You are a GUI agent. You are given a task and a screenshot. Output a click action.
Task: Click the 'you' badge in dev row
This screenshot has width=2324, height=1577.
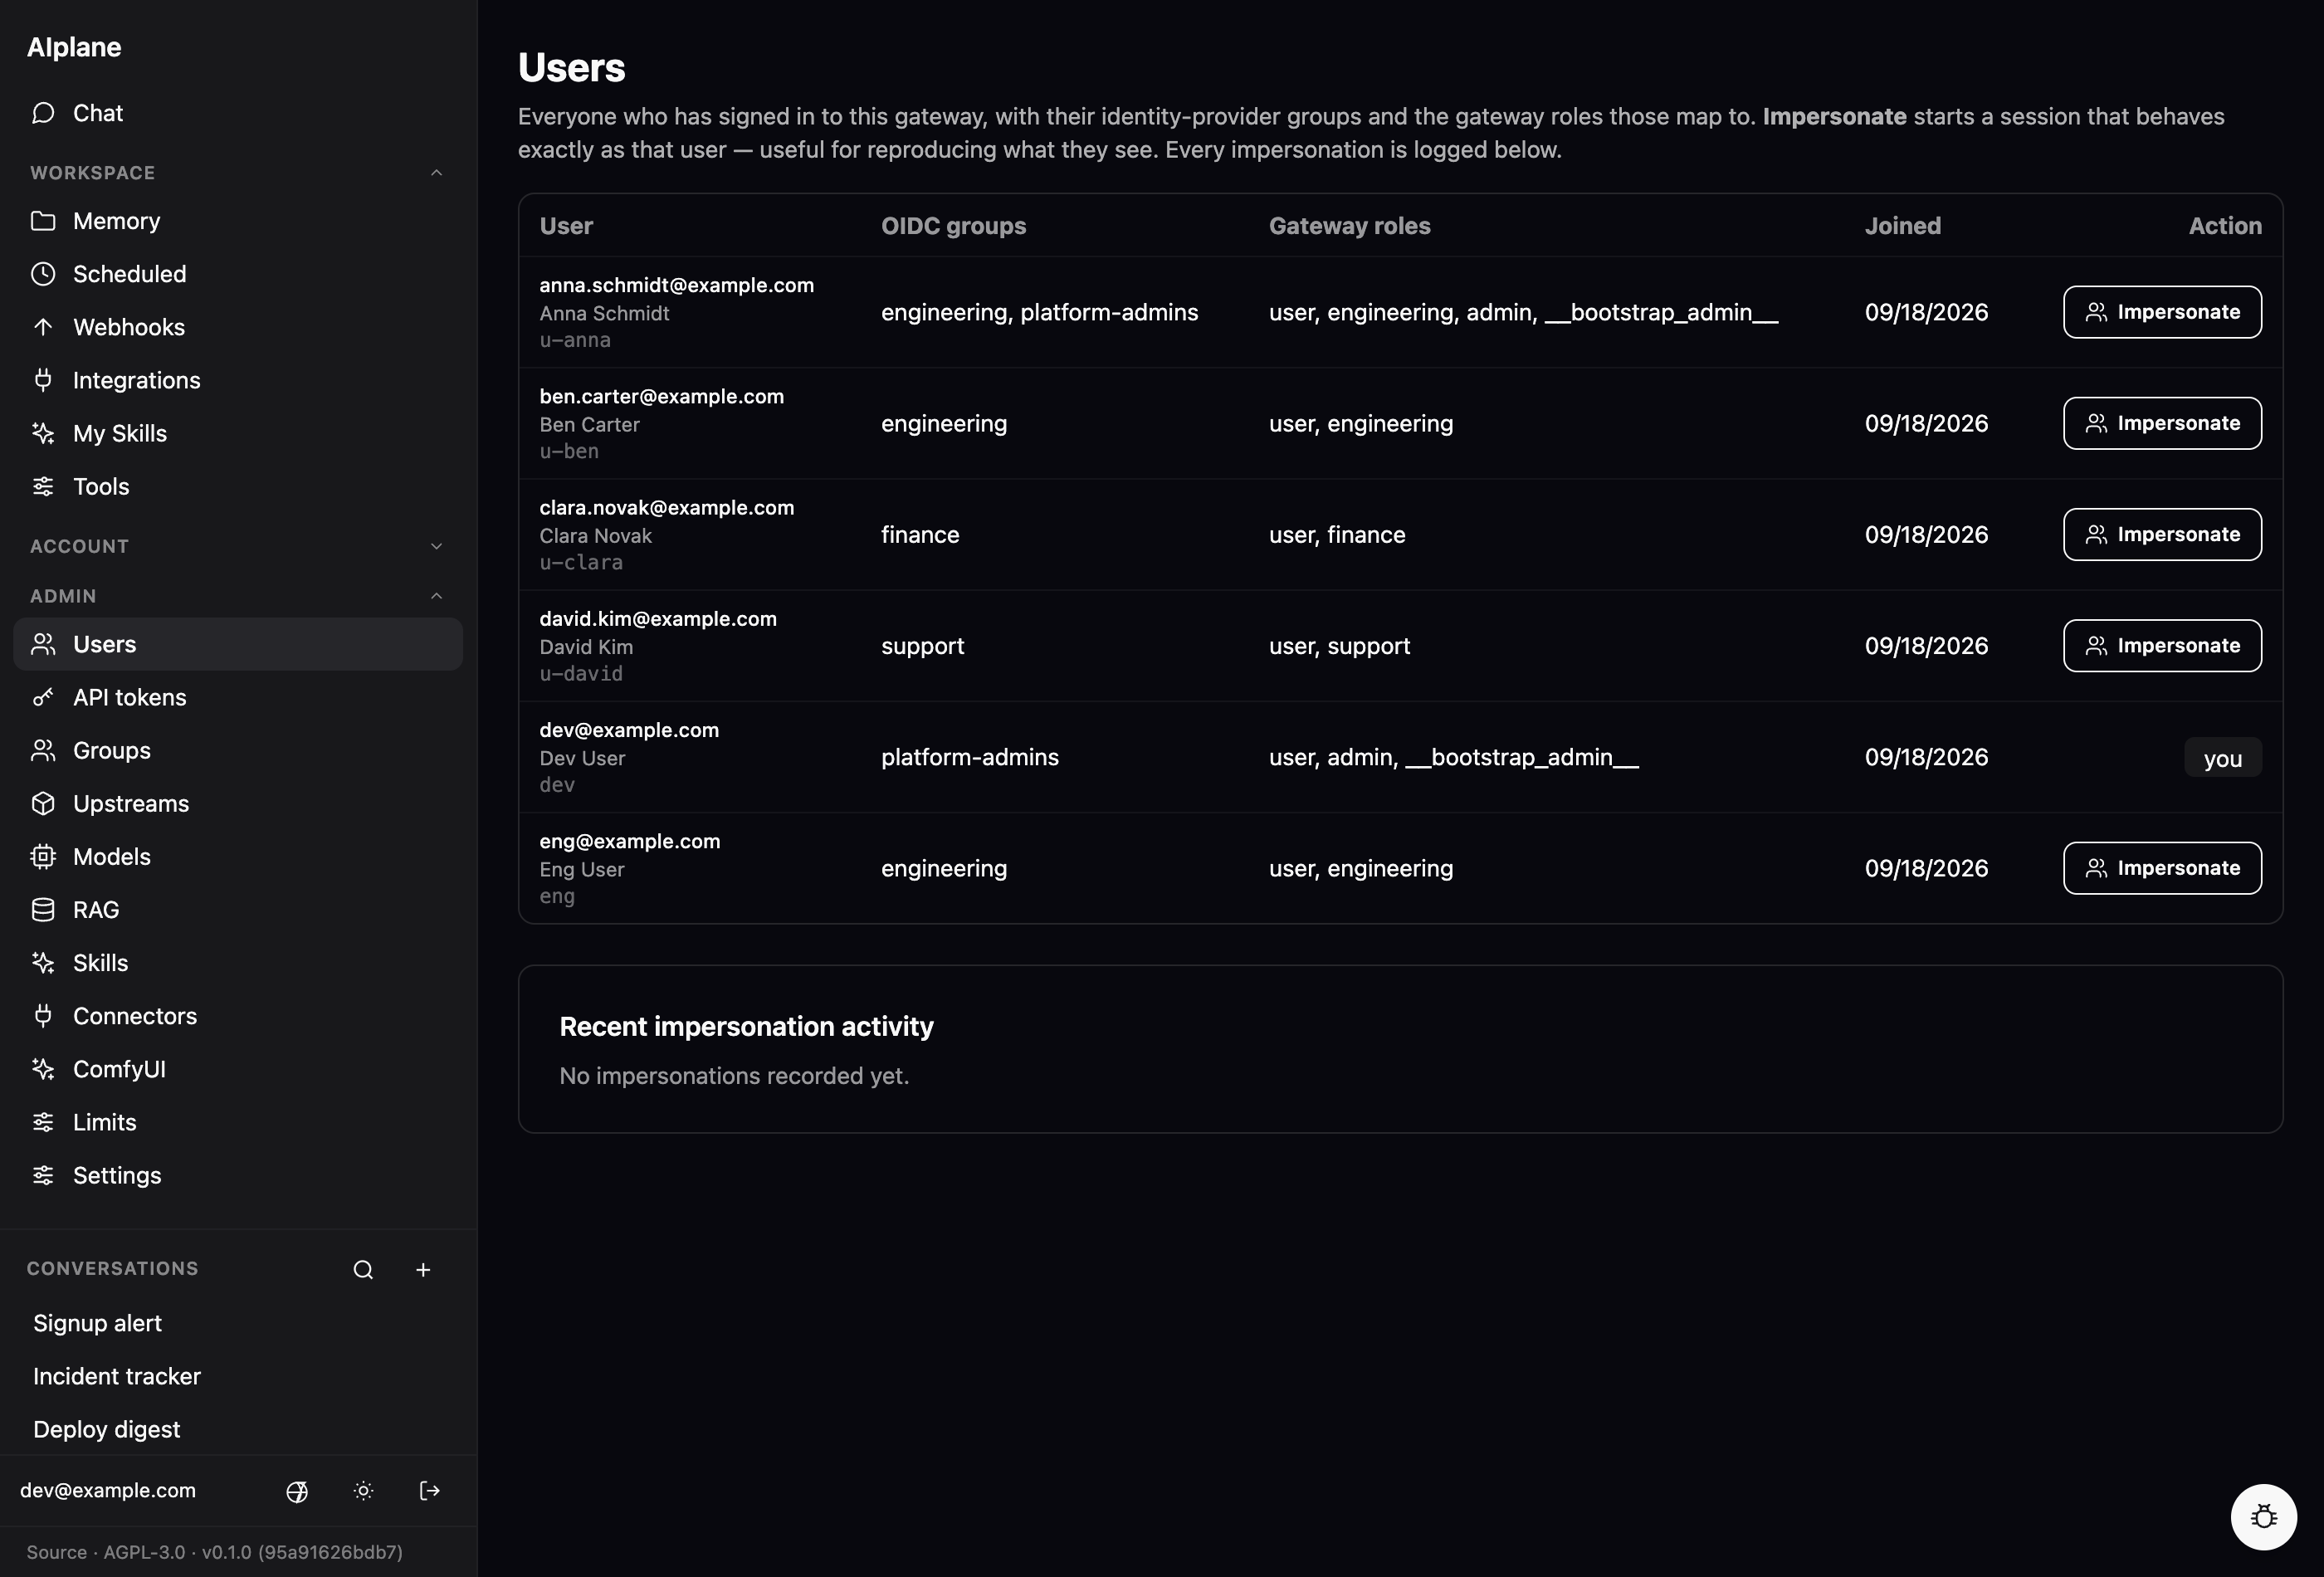[x=2222, y=758]
